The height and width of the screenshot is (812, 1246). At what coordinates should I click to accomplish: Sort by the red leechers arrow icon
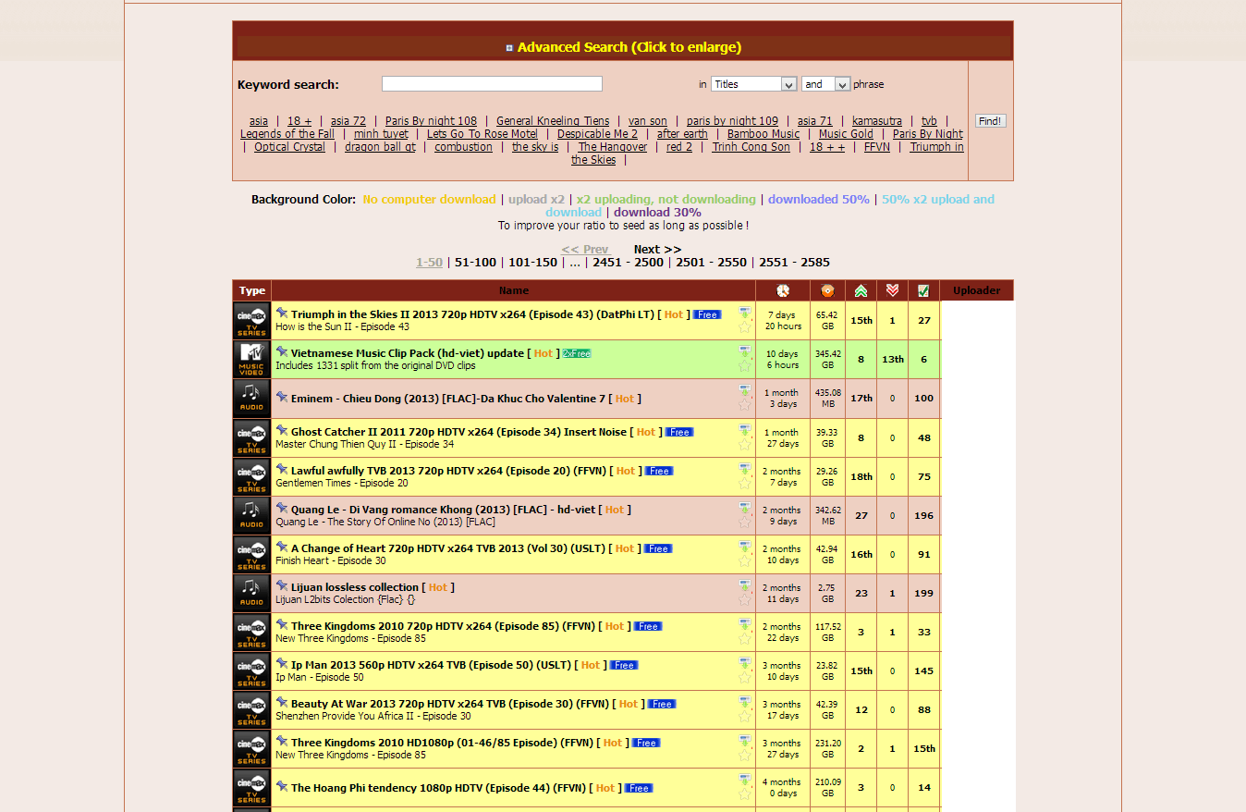click(x=892, y=290)
